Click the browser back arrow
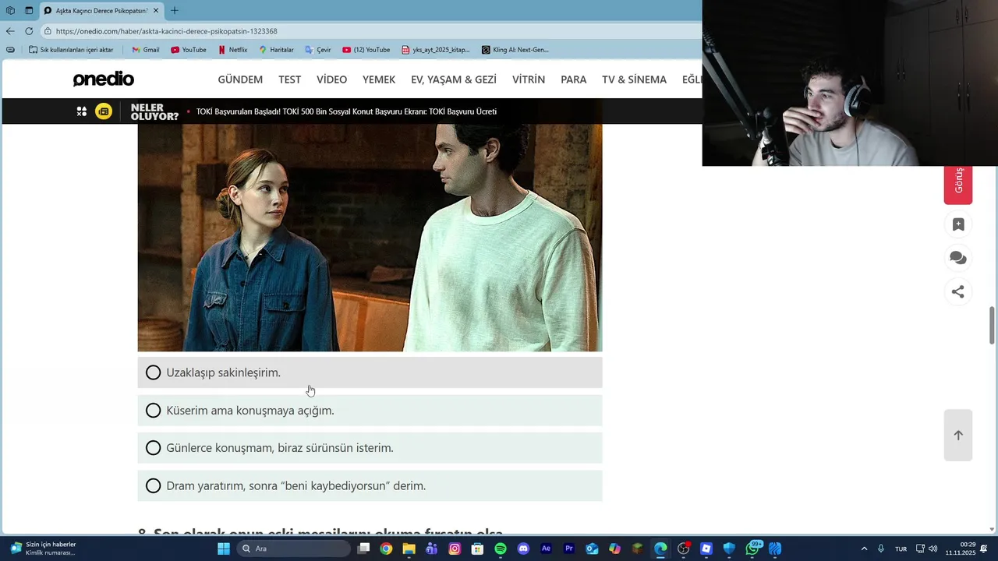The width and height of the screenshot is (998, 561). click(x=10, y=31)
